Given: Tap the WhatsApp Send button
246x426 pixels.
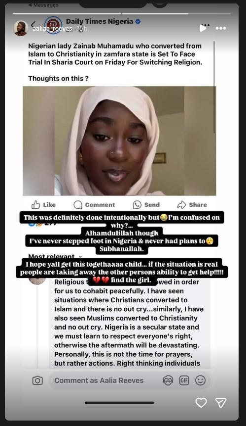Looking at the screenshot, I should point(146,204).
